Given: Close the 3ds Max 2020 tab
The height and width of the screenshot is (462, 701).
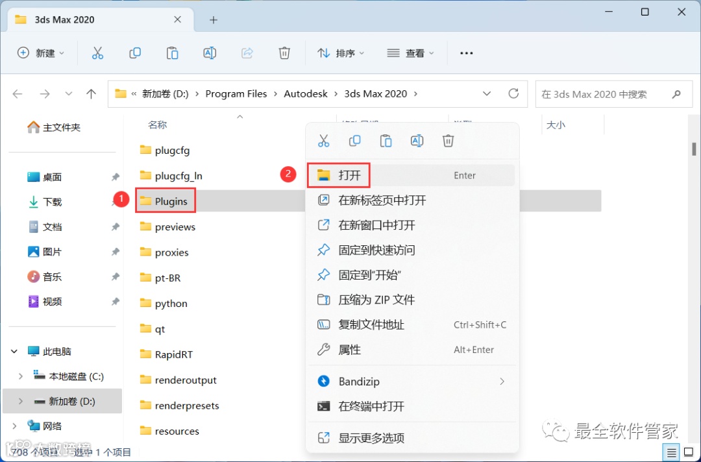Looking at the screenshot, I should pyautogui.click(x=177, y=19).
